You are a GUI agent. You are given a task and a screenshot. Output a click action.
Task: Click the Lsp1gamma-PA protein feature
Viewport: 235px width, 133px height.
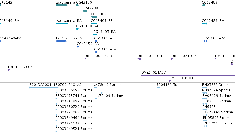pyautogui.click(x=62, y=41)
